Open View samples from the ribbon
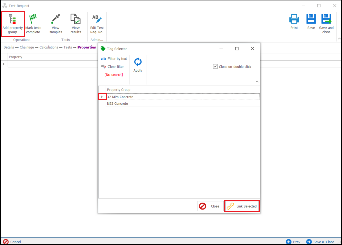The image size is (342, 245). pyautogui.click(x=56, y=19)
